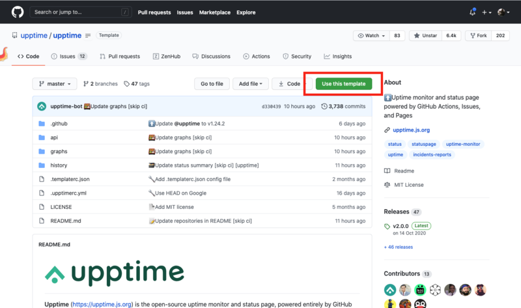Open Marketplace in top navigation
521x308 pixels.
[215, 12]
